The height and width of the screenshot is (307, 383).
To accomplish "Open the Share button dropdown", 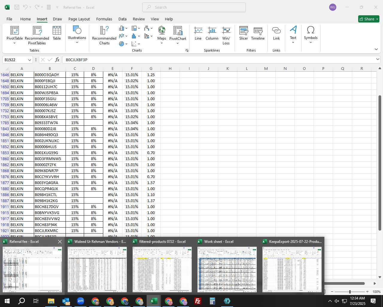I will click(x=377, y=19).
